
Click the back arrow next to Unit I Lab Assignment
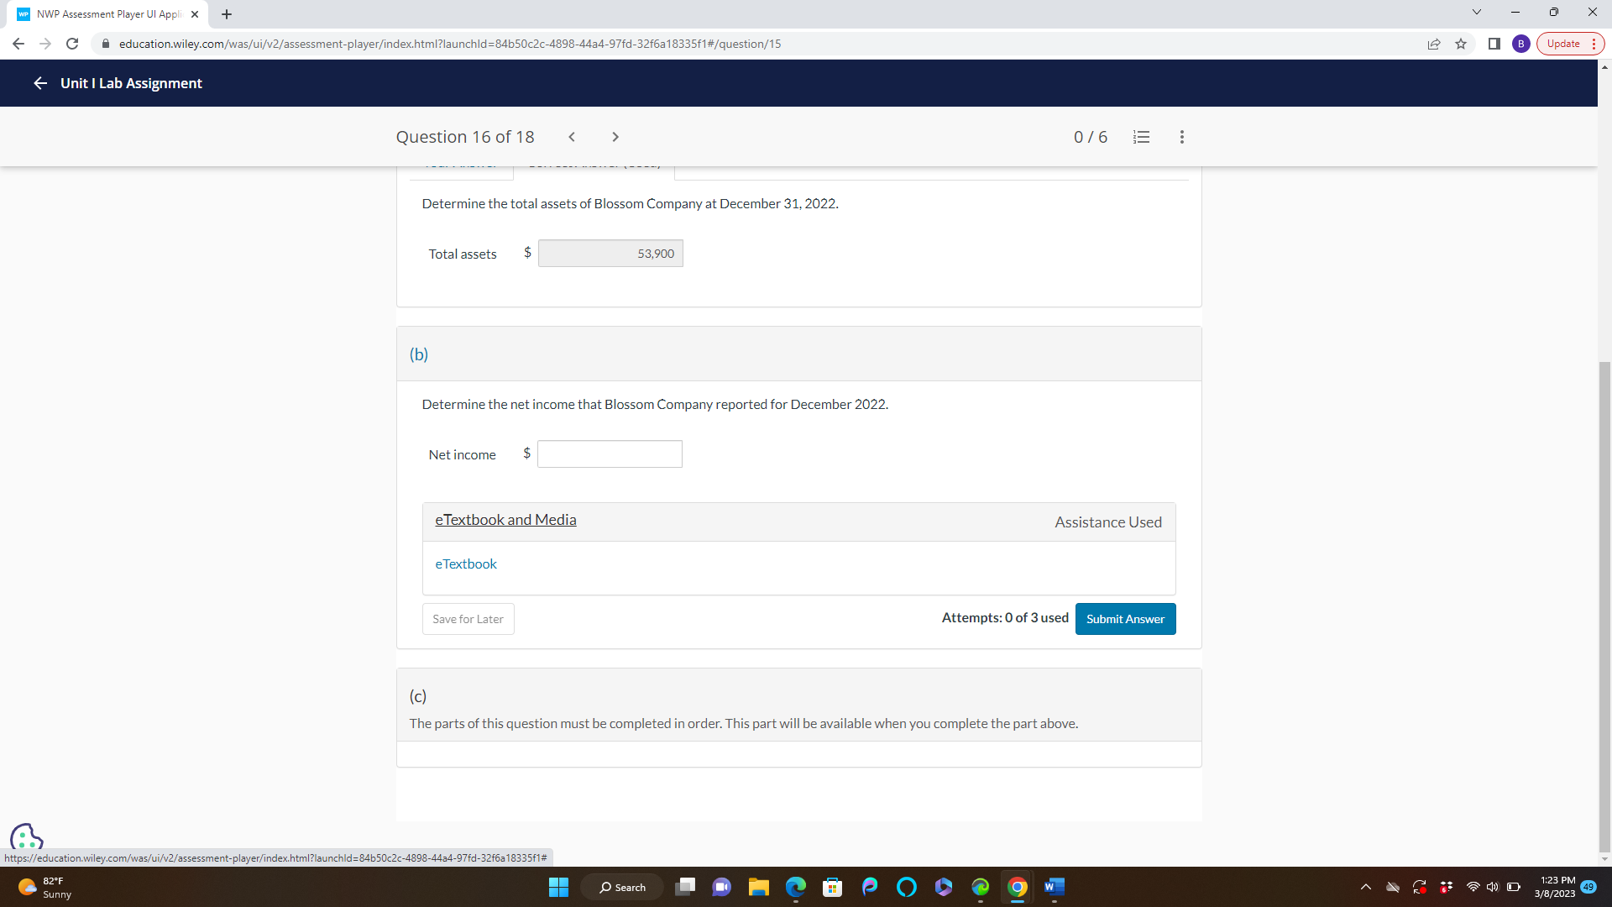pyautogui.click(x=39, y=83)
